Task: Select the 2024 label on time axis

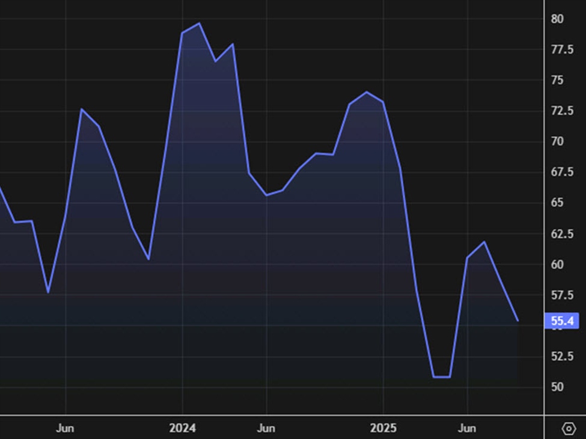Action: [x=182, y=428]
